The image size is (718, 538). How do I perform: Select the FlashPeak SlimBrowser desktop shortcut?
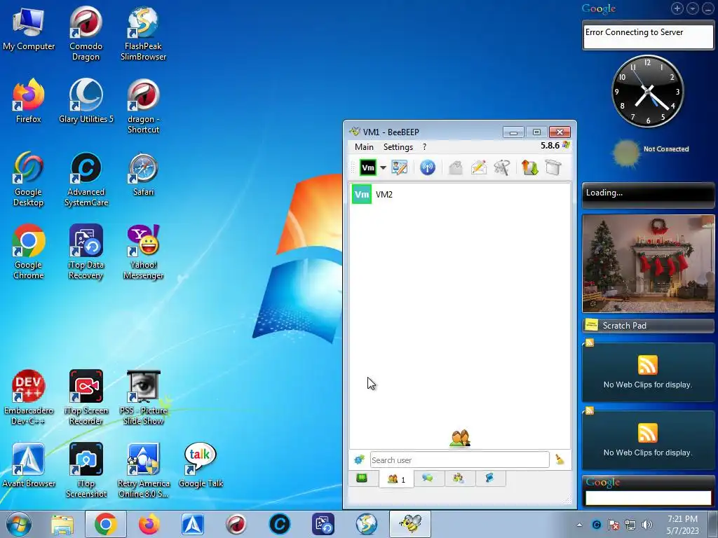click(x=143, y=33)
